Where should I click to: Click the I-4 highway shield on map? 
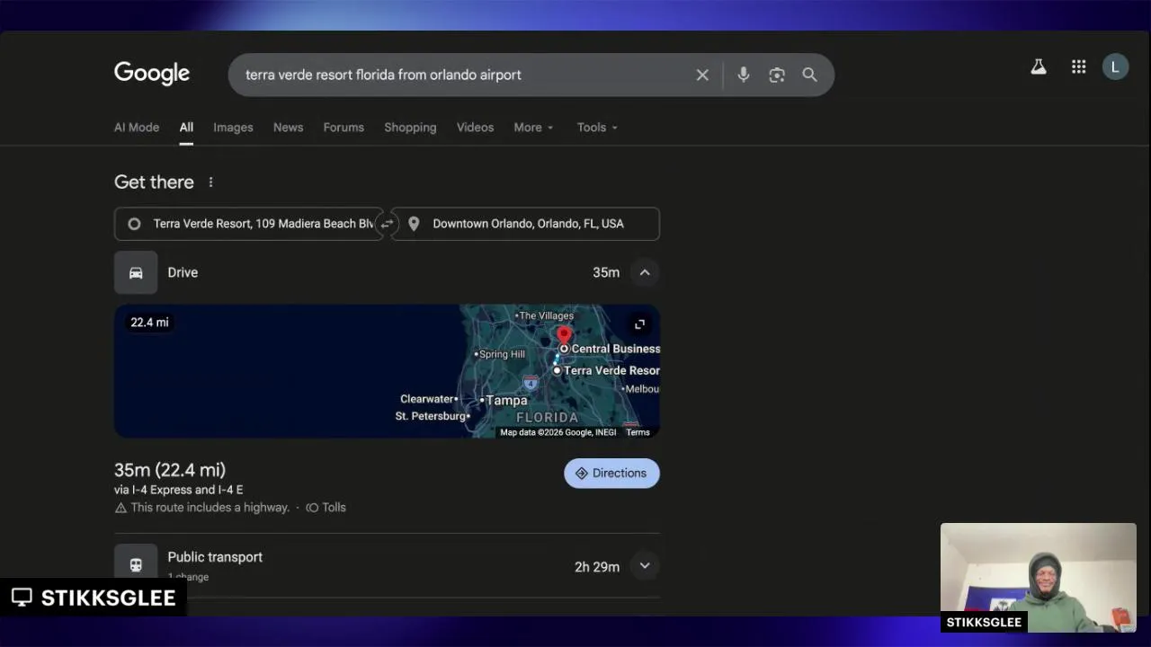click(531, 383)
